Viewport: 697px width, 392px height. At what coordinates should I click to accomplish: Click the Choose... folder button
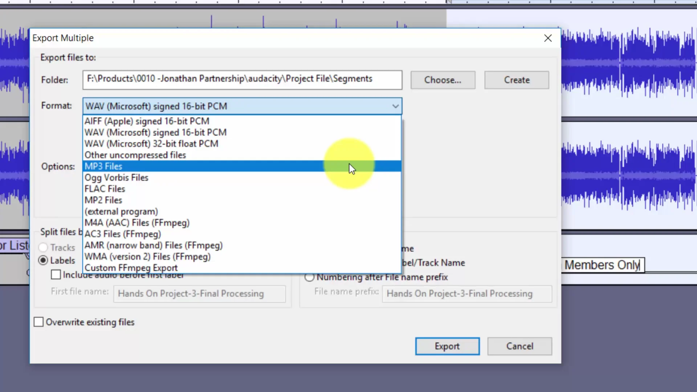coord(443,80)
